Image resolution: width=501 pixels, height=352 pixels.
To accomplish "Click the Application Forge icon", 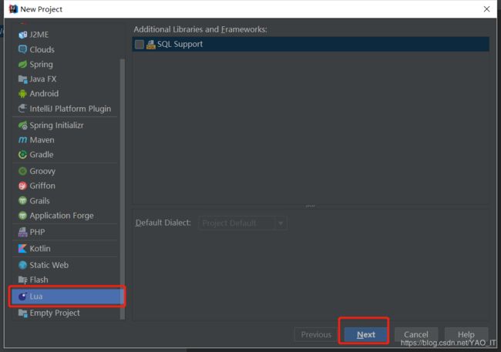I will [22, 216].
